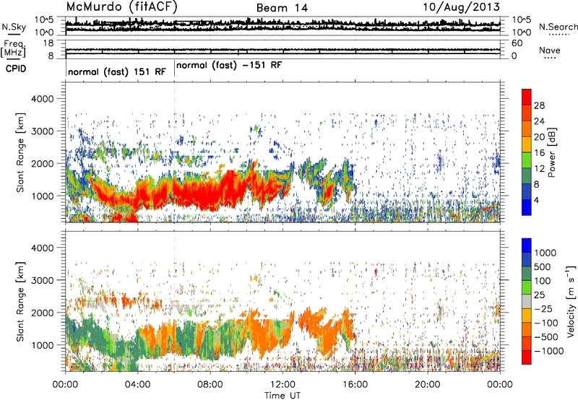Click the "1000" tick on the power panel

click(x=42, y=196)
